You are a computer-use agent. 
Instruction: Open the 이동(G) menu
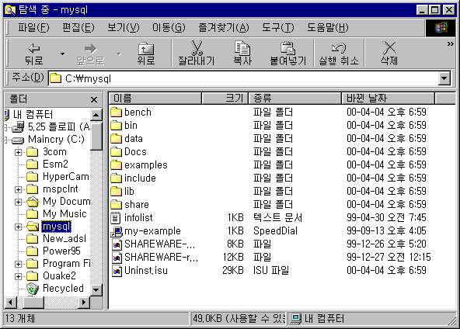(169, 27)
